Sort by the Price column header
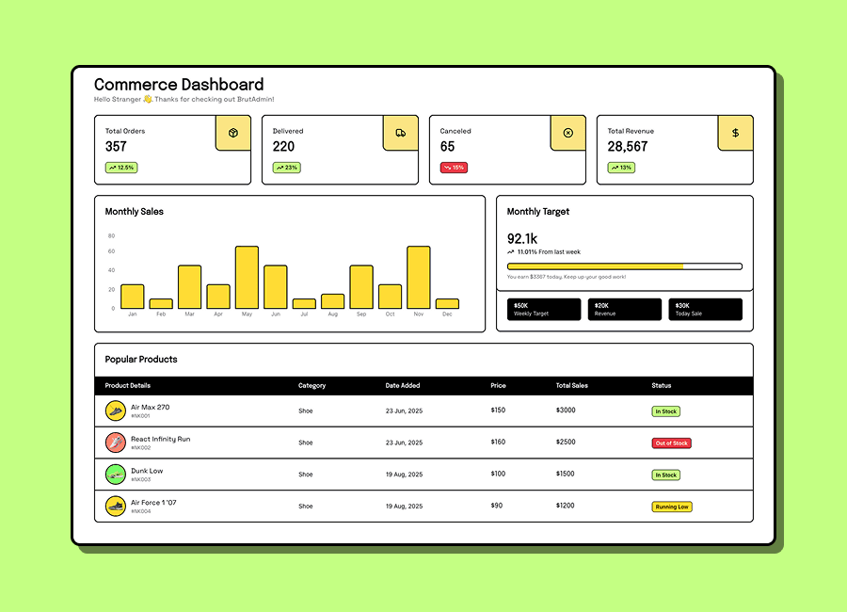This screenshot has width=847, height=612. 498,386
